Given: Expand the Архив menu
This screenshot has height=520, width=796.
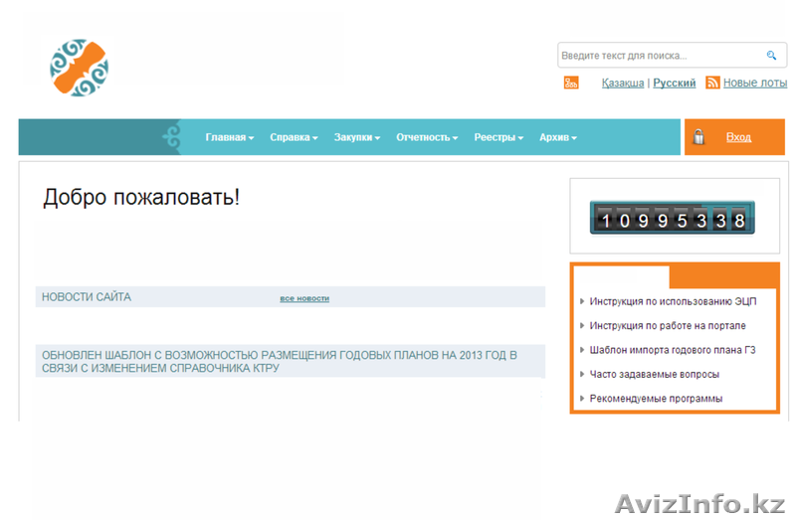Looking at the screenshot, I should coord(558,137).
